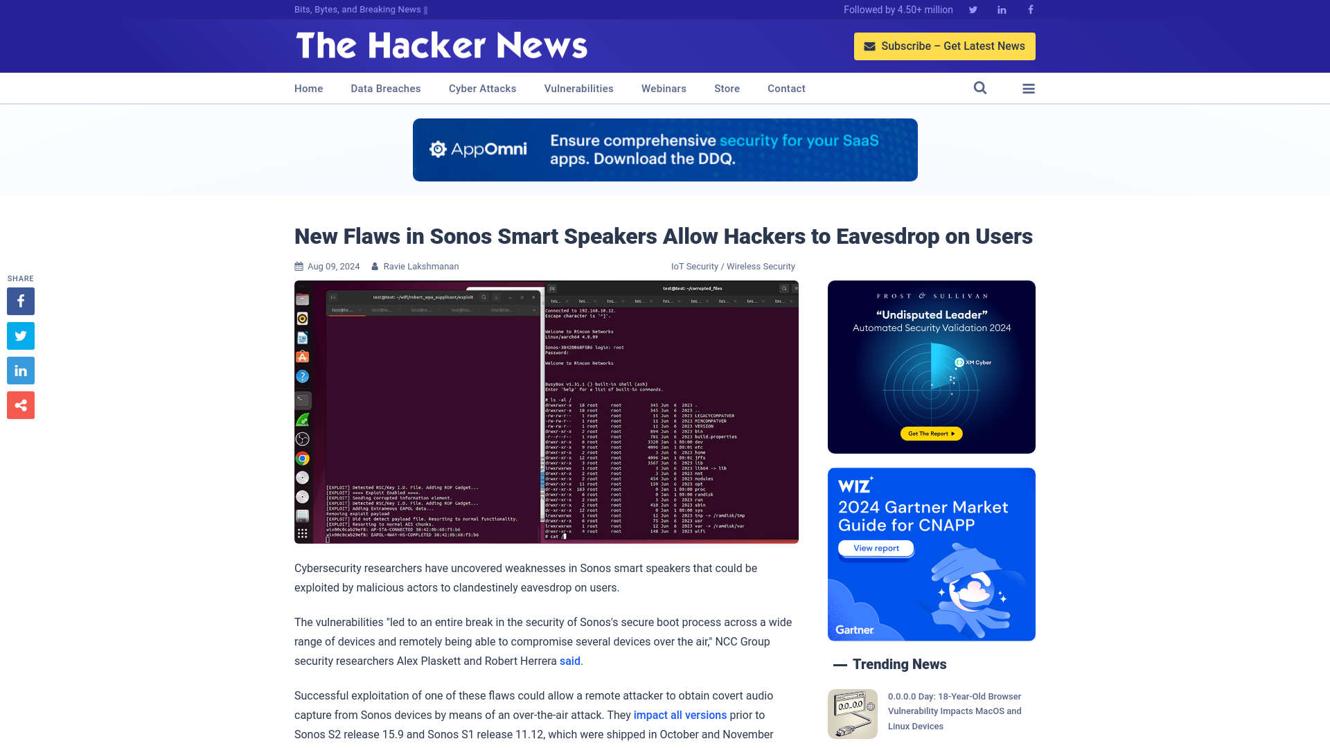Click the generic share icon

[20, 405]
